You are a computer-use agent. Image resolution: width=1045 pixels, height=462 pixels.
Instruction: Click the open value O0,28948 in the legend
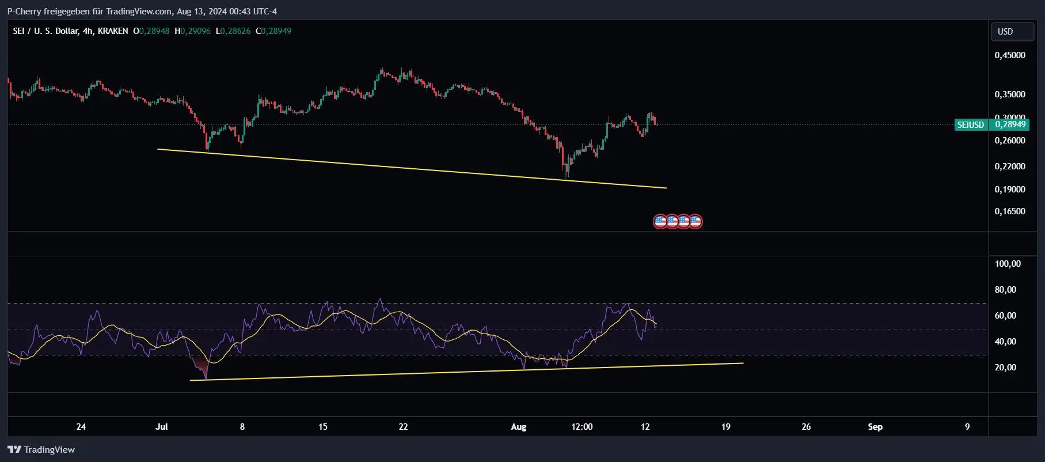tap(151, 31)
